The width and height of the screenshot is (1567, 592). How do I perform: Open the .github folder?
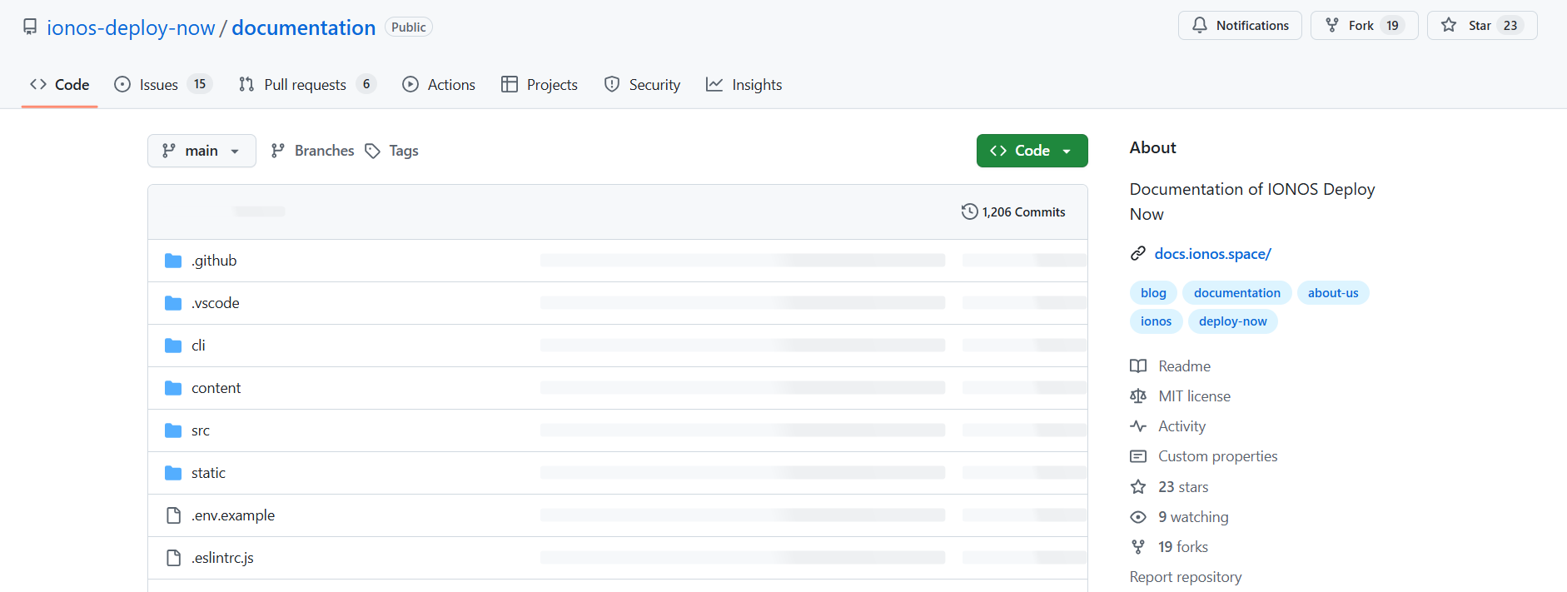pos(214,261)
